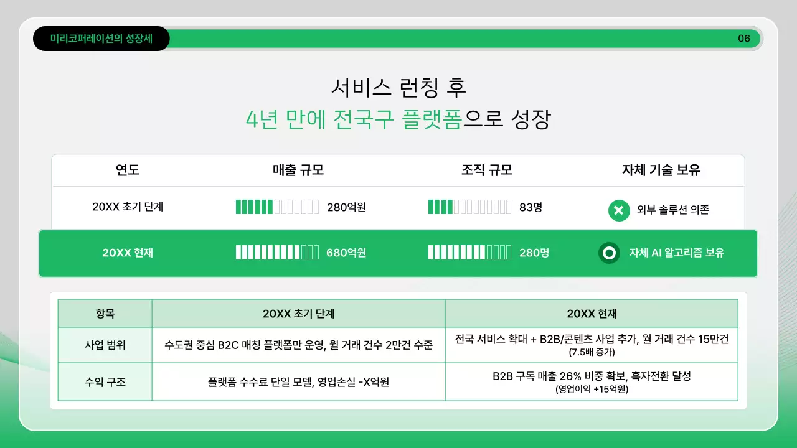Expand the 수익 구조 row details
The height and width of the screenshot is (448, 797).
click(x=105, y=382)
